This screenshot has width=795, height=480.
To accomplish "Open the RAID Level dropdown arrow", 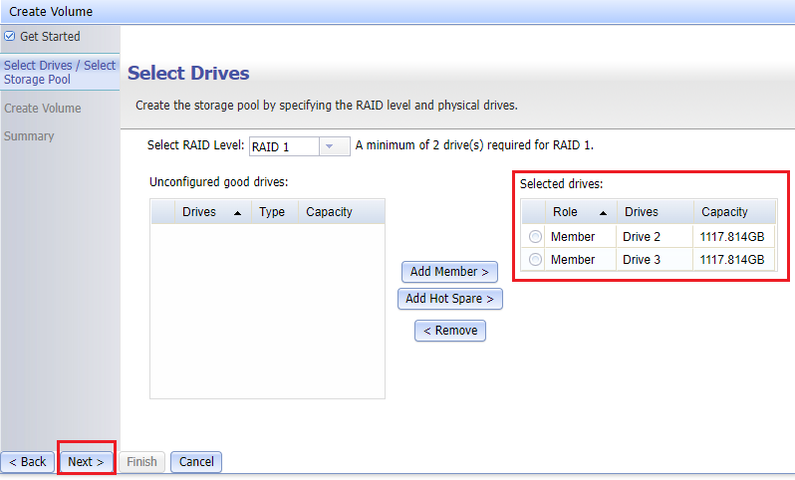I will (333, 146).
